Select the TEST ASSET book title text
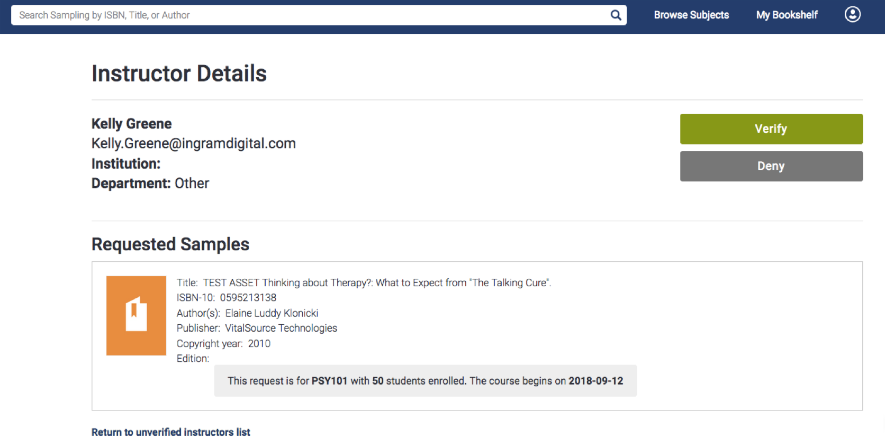 376,283
